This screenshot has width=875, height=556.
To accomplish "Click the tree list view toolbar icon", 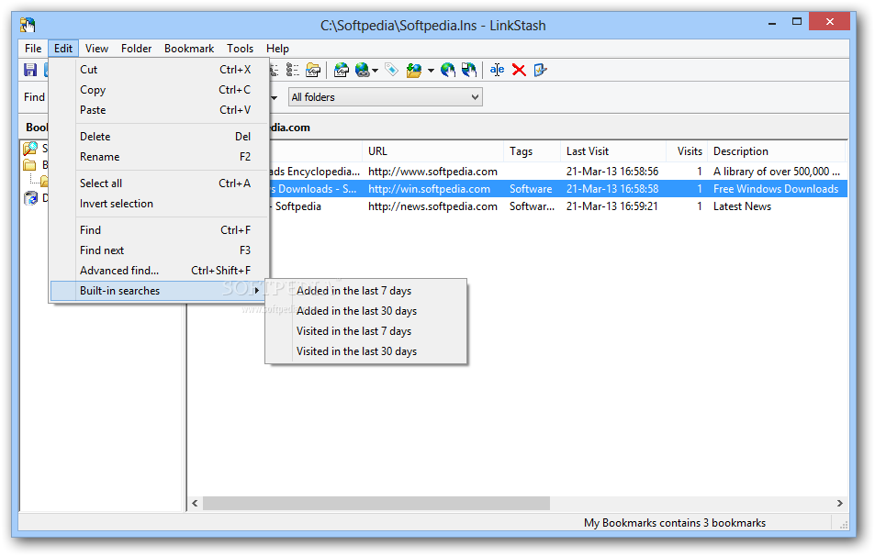I will click(x=292, y=70).
